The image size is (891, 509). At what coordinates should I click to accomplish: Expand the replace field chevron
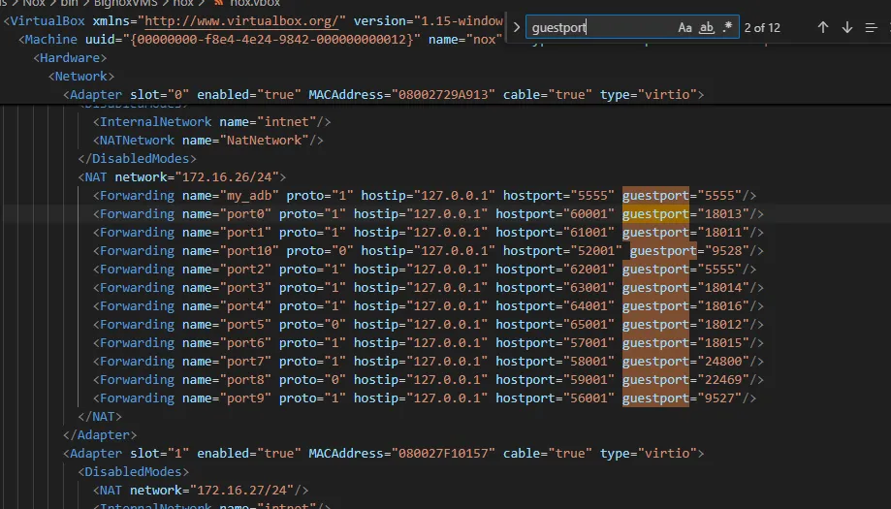[x=516, y=27]
